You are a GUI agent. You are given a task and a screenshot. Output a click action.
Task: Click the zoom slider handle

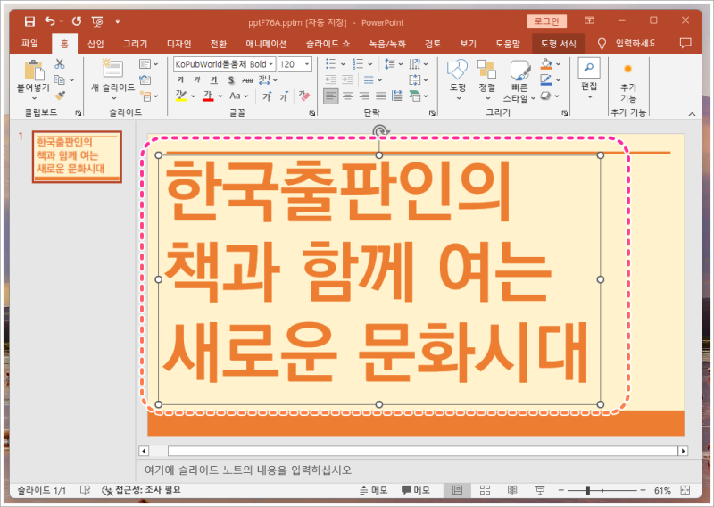588,490
